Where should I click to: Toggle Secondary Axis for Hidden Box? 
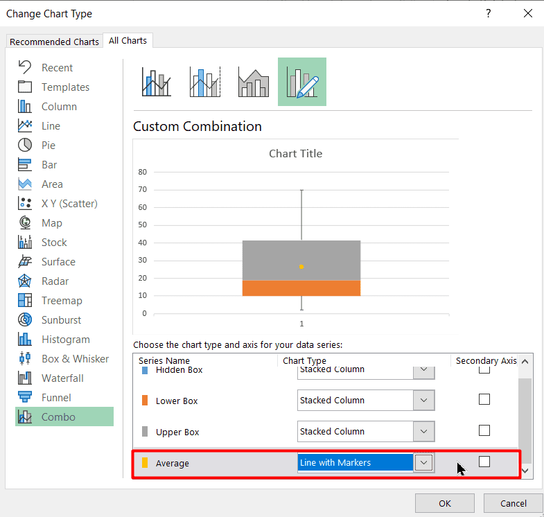(x=484, y=370)
